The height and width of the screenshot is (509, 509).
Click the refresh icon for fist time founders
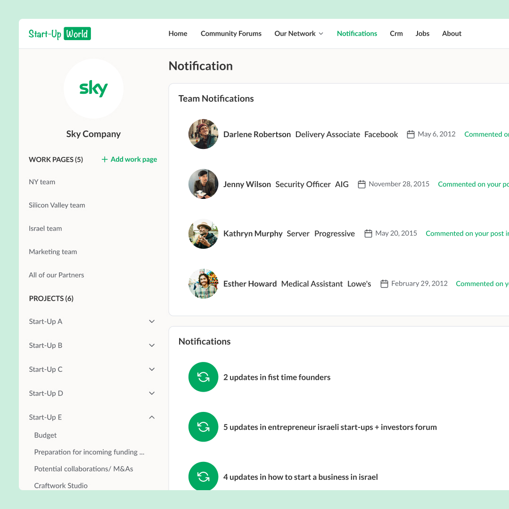tap(203, 377)
